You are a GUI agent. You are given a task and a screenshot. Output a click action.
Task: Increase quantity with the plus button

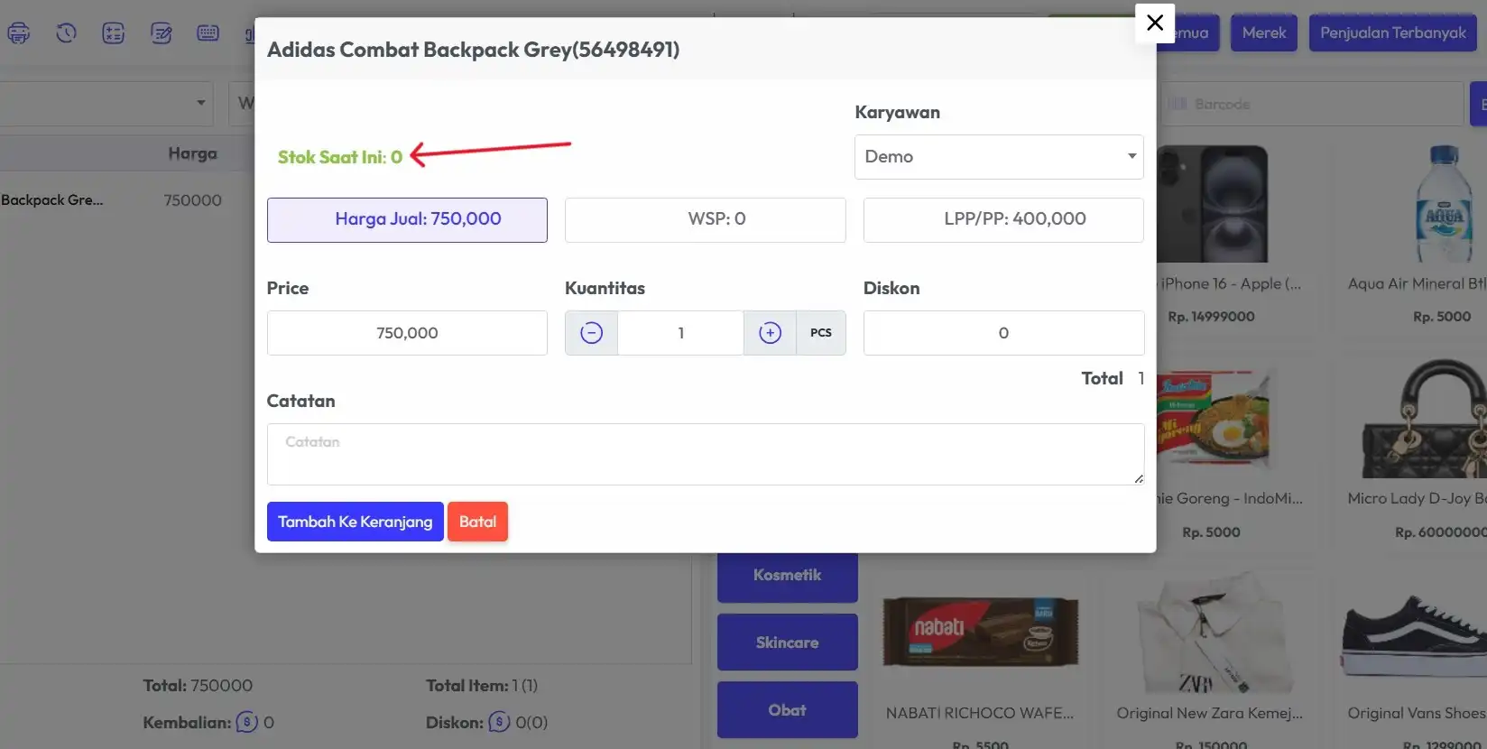770,333
